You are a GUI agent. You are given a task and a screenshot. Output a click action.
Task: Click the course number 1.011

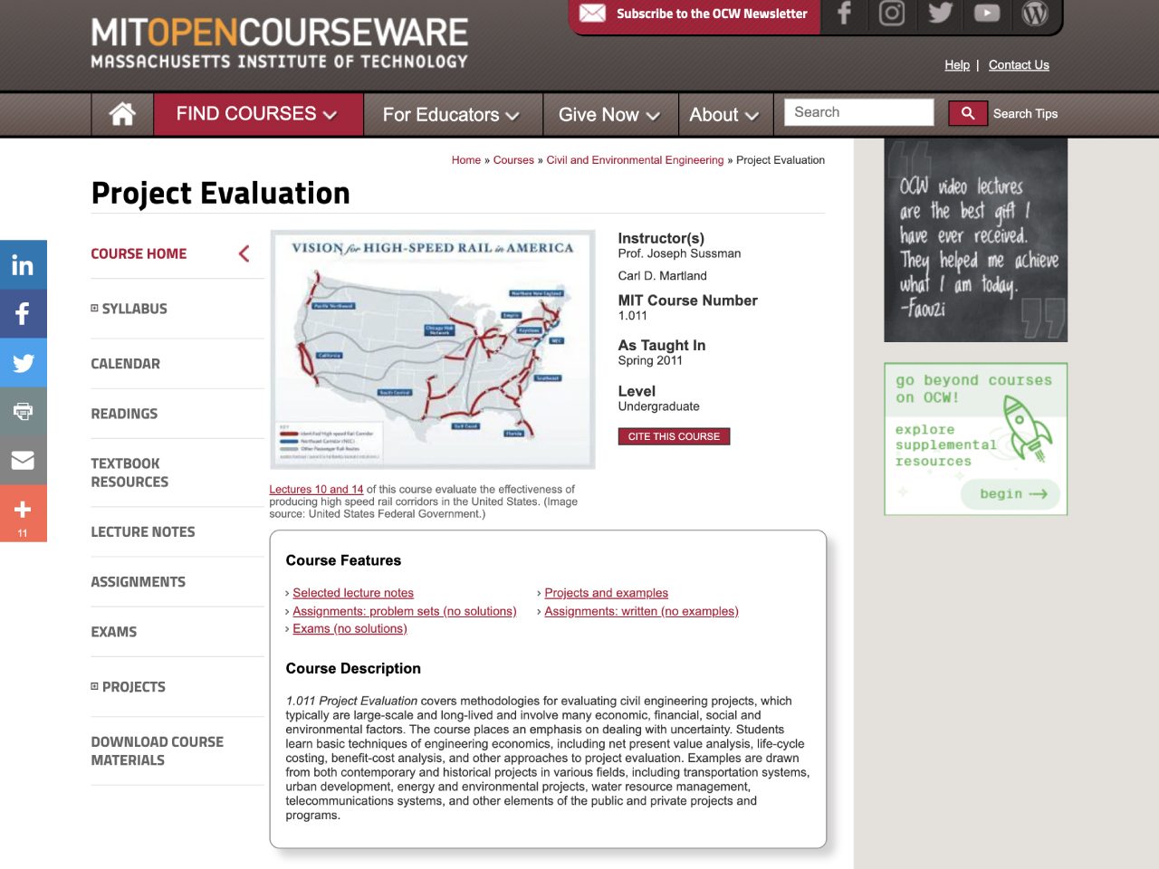pos(633,316)
